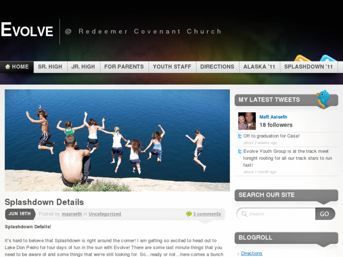Image resolution: width=343 pixels, height=257 pixels.
Task: Click the blue Twitter icon in header
Action: (328, 58)
